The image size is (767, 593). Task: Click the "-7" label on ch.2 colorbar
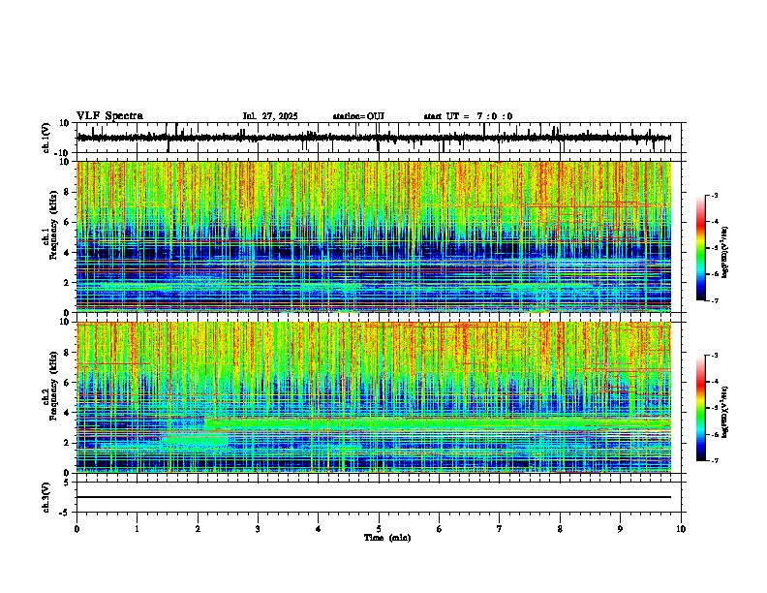(x=714, y=460)
